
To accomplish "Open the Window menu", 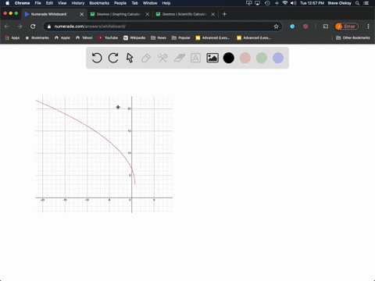I will click(150, 3).
